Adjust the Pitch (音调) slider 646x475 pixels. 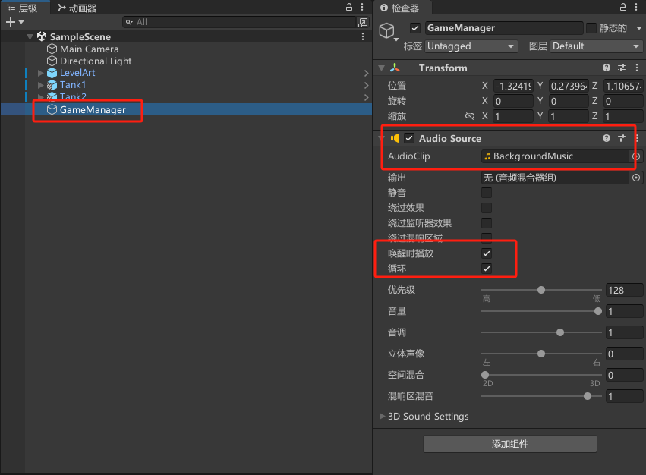pos(541,332)
